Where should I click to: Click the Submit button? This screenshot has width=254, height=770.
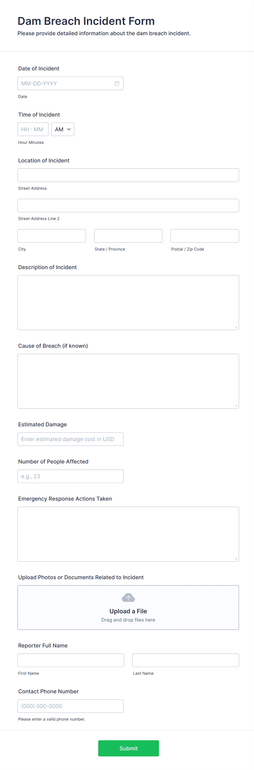click(128, 748)
